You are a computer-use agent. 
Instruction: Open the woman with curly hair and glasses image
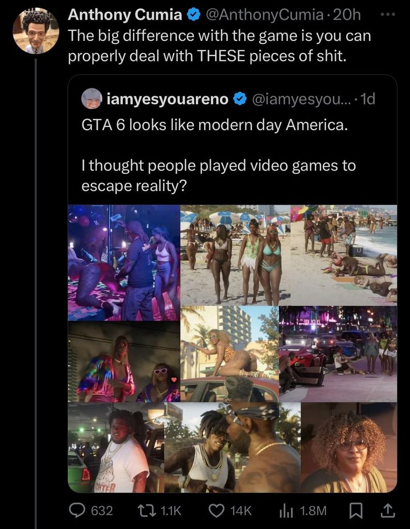pos(348,447)
